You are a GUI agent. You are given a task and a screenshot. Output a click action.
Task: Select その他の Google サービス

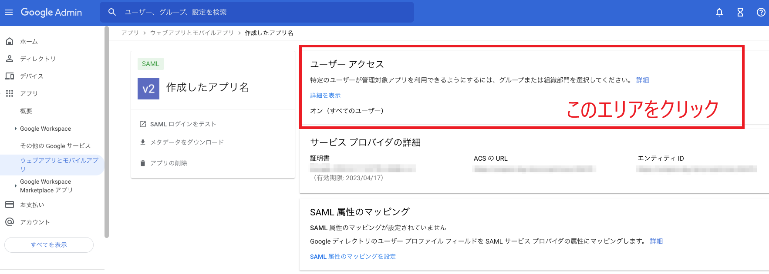click(55, 146)
